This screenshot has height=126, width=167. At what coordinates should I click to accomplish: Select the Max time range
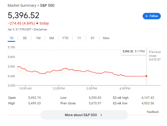click(106, 38)
